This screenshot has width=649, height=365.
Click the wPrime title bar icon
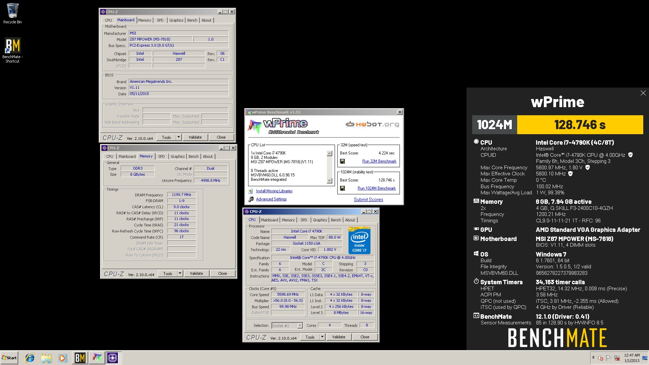(x=249, y=112)
